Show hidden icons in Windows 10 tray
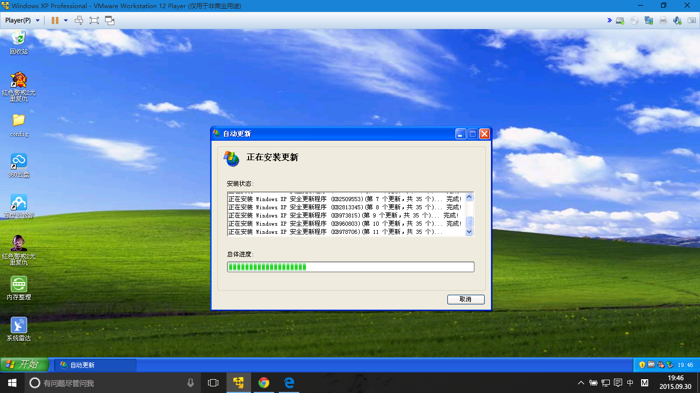 coord(581,383)
